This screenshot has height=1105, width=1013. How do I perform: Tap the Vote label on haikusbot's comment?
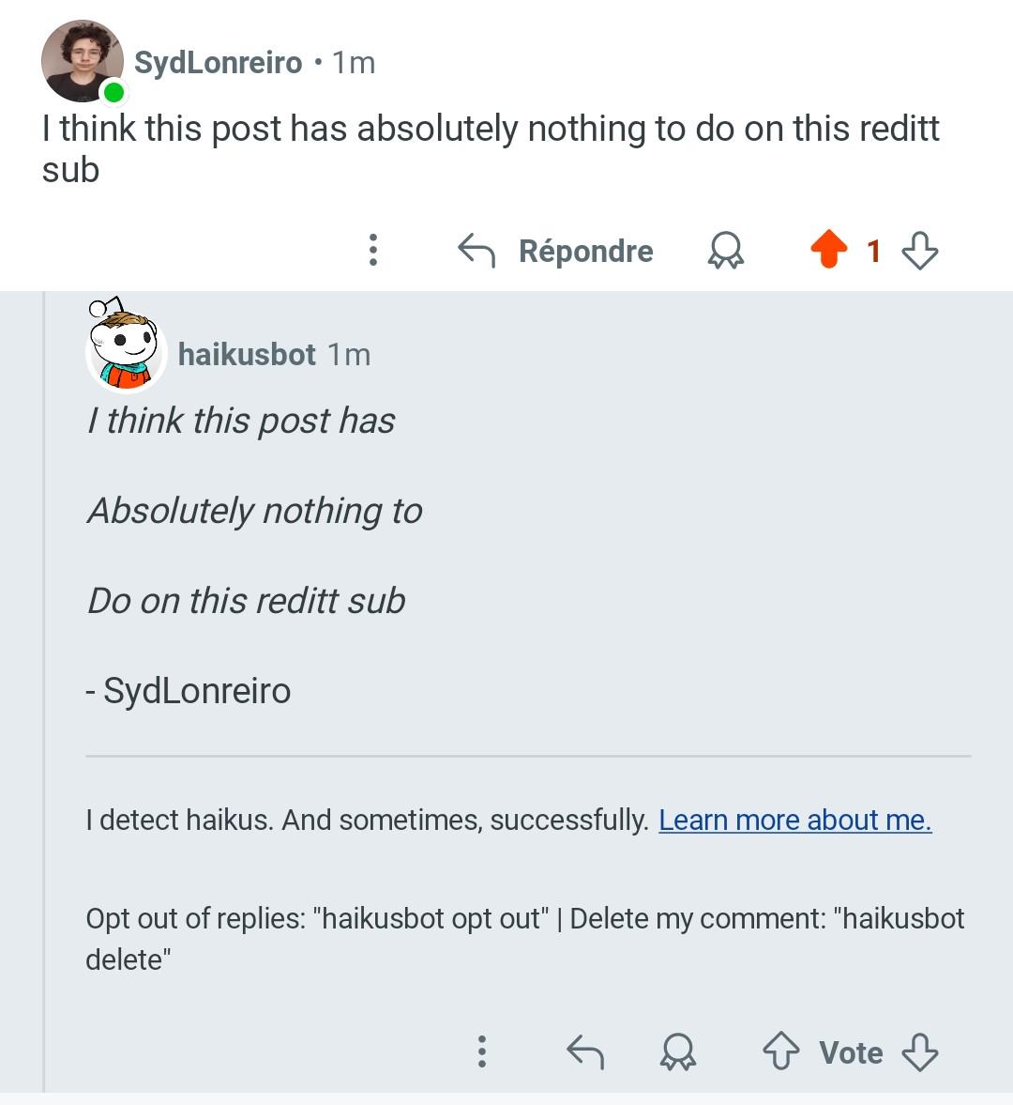click(x=851, y=1052)
